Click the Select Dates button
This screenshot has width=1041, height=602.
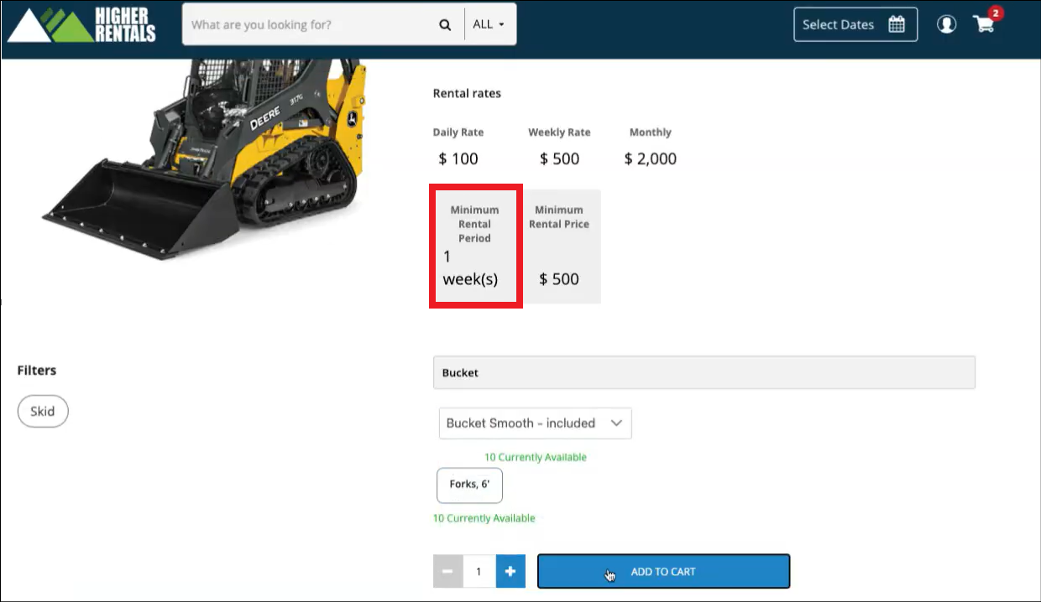coord(855,24)
